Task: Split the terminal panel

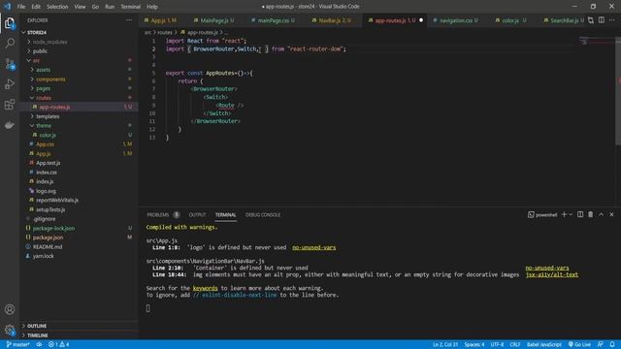Action: [580, 214]
